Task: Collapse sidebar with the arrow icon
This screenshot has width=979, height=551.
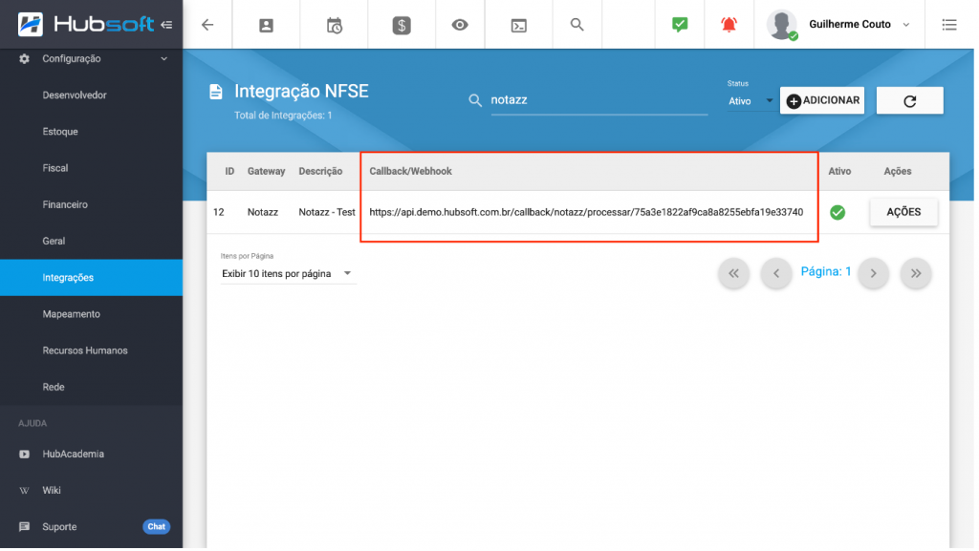Action: pos(166,25)
